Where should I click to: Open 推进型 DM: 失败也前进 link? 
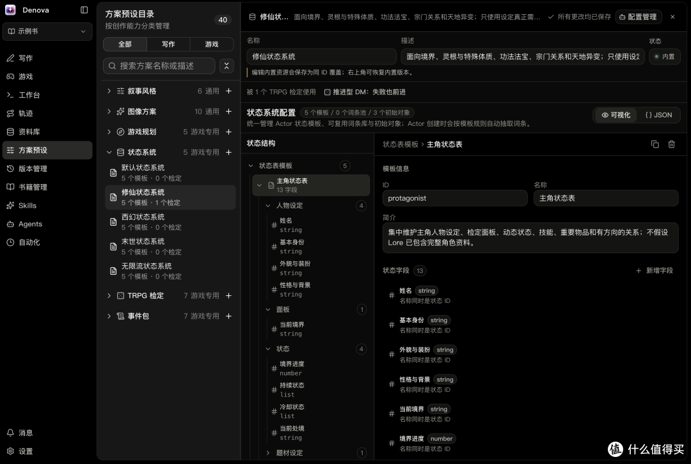coord(365,92)
